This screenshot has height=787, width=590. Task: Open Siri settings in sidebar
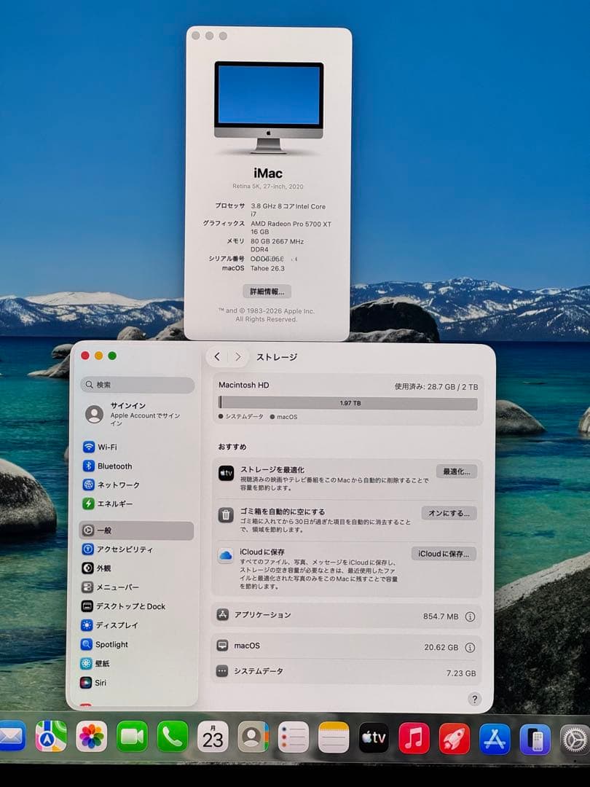tap(94, 683)
